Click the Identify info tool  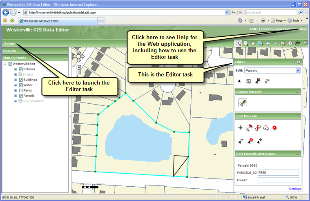290,43
